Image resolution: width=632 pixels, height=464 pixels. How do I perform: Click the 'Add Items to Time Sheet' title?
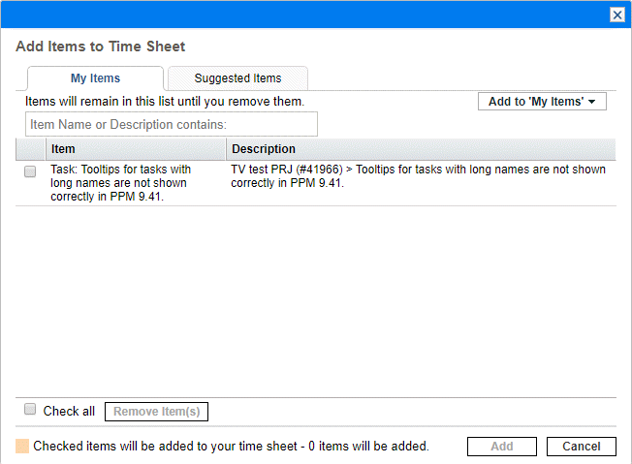[101, 46]
